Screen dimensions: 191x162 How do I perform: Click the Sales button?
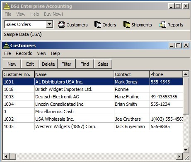(x=103, y=64)
